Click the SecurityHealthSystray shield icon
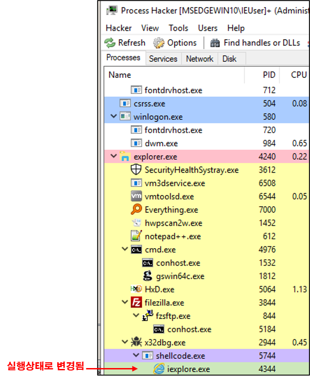 click(x=136, y=169)
